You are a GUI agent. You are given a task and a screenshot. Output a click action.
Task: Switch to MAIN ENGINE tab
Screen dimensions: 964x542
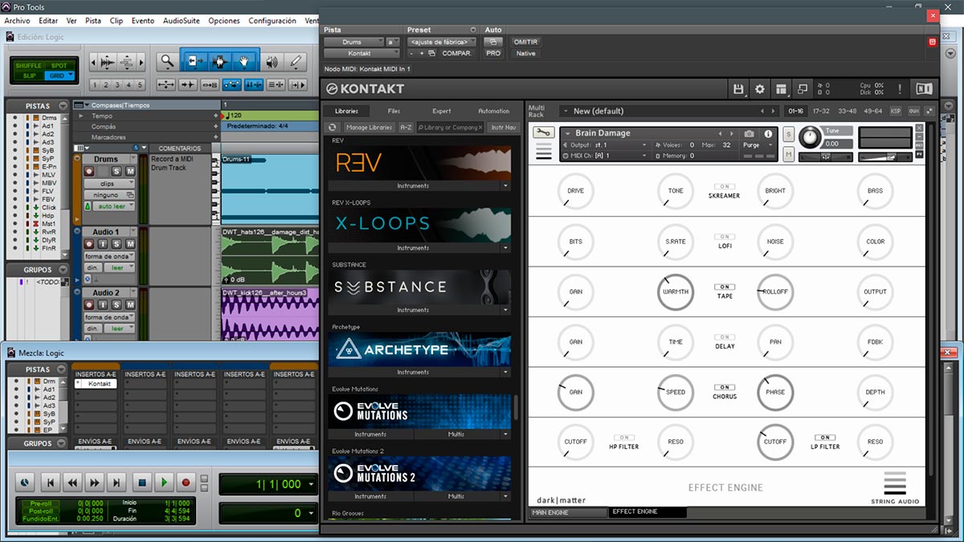coord(568,512)
